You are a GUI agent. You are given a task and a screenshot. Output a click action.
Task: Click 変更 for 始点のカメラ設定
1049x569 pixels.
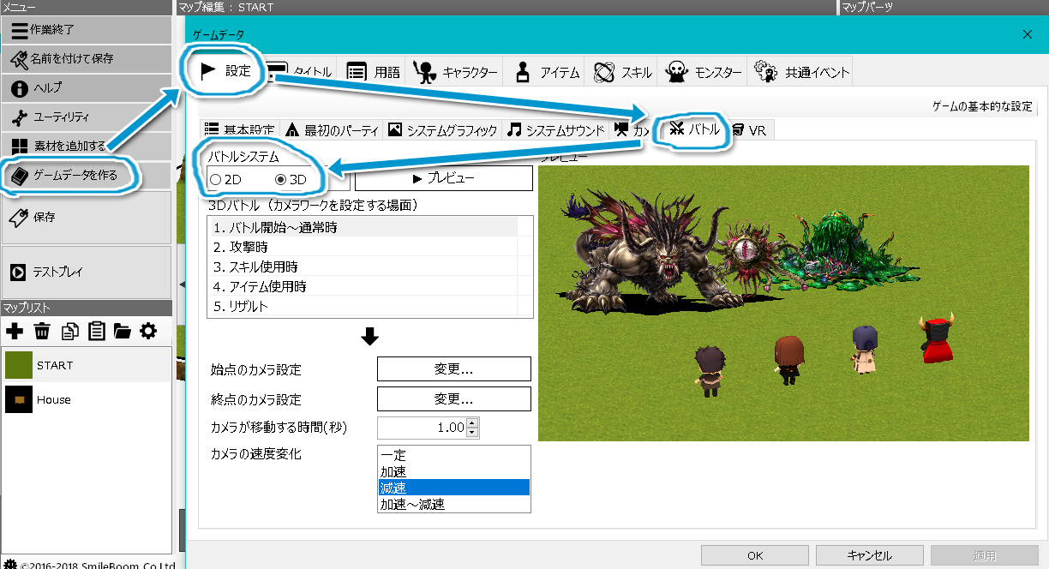pyautogui.click(x=454, y=369)
